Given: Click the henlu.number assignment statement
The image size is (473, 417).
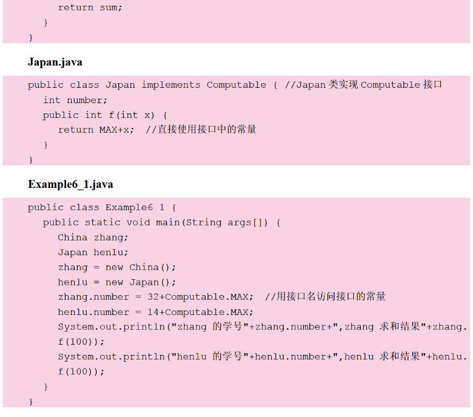Looking at the screenshot, I should (156, 312).
